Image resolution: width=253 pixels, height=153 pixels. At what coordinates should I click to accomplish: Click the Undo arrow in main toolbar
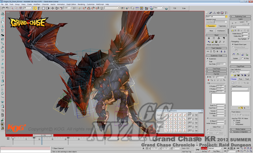(3, 8)
